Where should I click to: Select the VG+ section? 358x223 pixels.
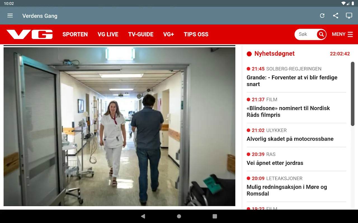click(x=169, y=34)
